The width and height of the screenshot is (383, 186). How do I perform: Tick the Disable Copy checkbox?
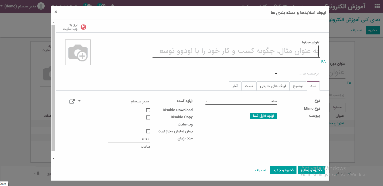[x=148, y=117]
